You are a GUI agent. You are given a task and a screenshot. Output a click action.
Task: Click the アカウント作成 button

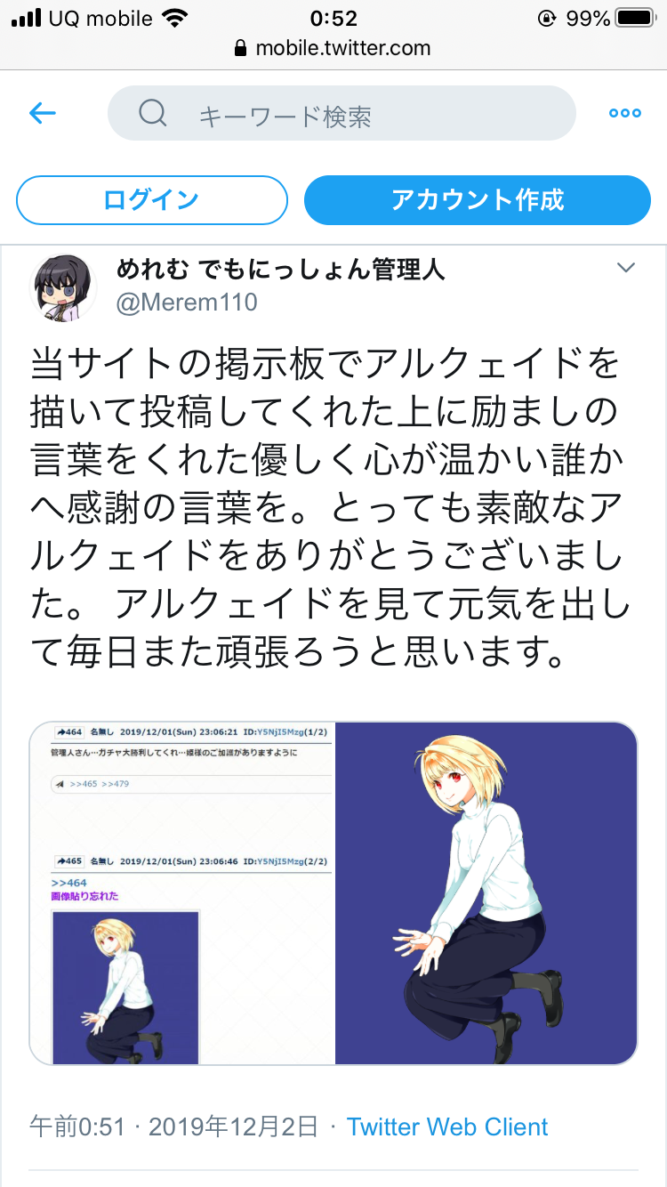pyautogui.click(x=478, y=200)
